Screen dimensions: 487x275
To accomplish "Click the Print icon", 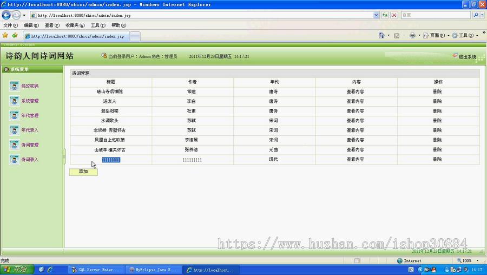I will click(412, 35).
